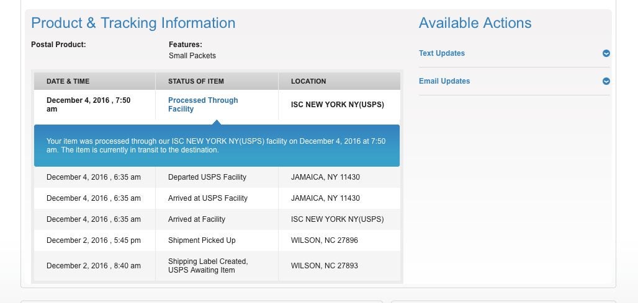This screenshot has width=638, height=303.
Task: Click the Small Packets feature text
Action: coord(192,56)
